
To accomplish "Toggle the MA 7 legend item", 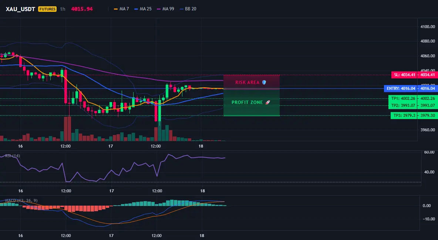I will (x=121, y=9).
